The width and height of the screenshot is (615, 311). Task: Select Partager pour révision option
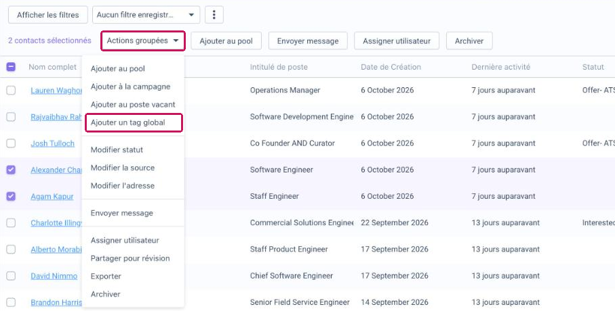pos(130,258)
